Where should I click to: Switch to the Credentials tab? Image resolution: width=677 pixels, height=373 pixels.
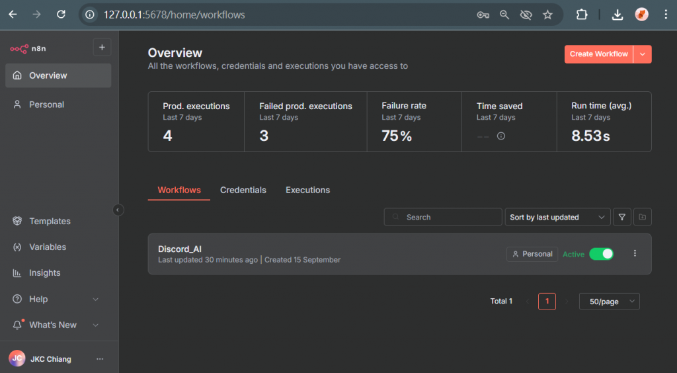pyautogui.click(x=243, y=190)
